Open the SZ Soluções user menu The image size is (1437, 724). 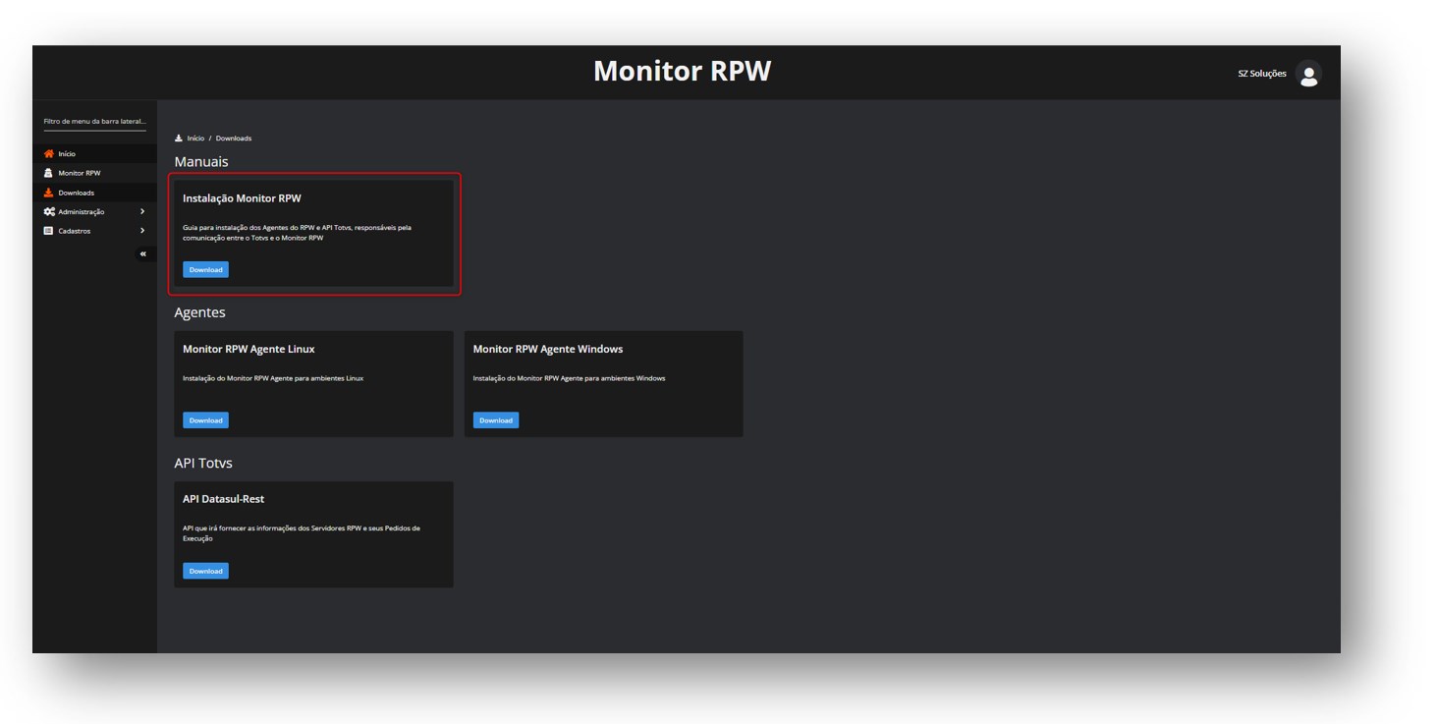(1261, 74)
